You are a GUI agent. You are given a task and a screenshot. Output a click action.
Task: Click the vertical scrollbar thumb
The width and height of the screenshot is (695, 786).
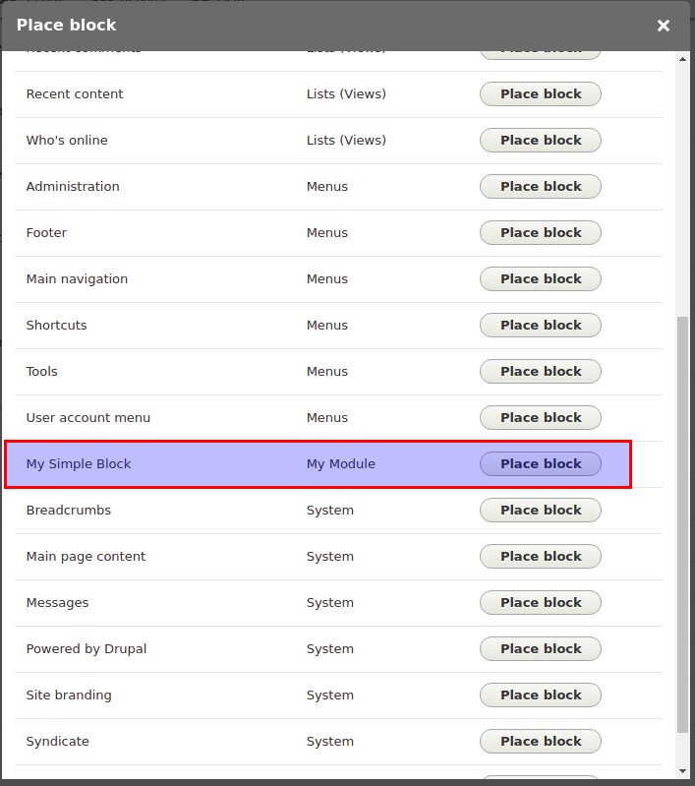tap(682, 524)
